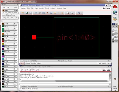Click the elec layer yellow swatch
The height and width of the screenshot is (92, 119).
(x=3, y=44)
